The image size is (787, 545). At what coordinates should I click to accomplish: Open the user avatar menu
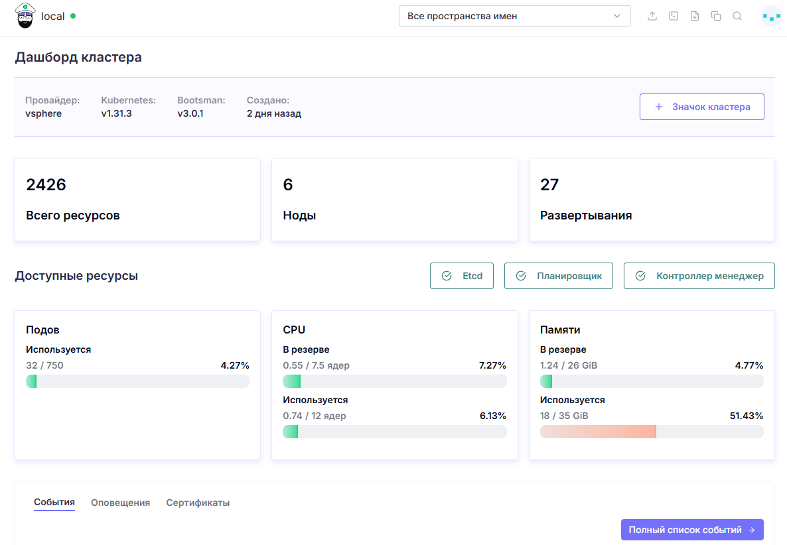(x=771, y=16)
